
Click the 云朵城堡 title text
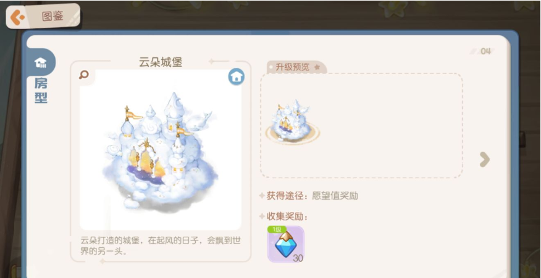(x=161, y=62)
